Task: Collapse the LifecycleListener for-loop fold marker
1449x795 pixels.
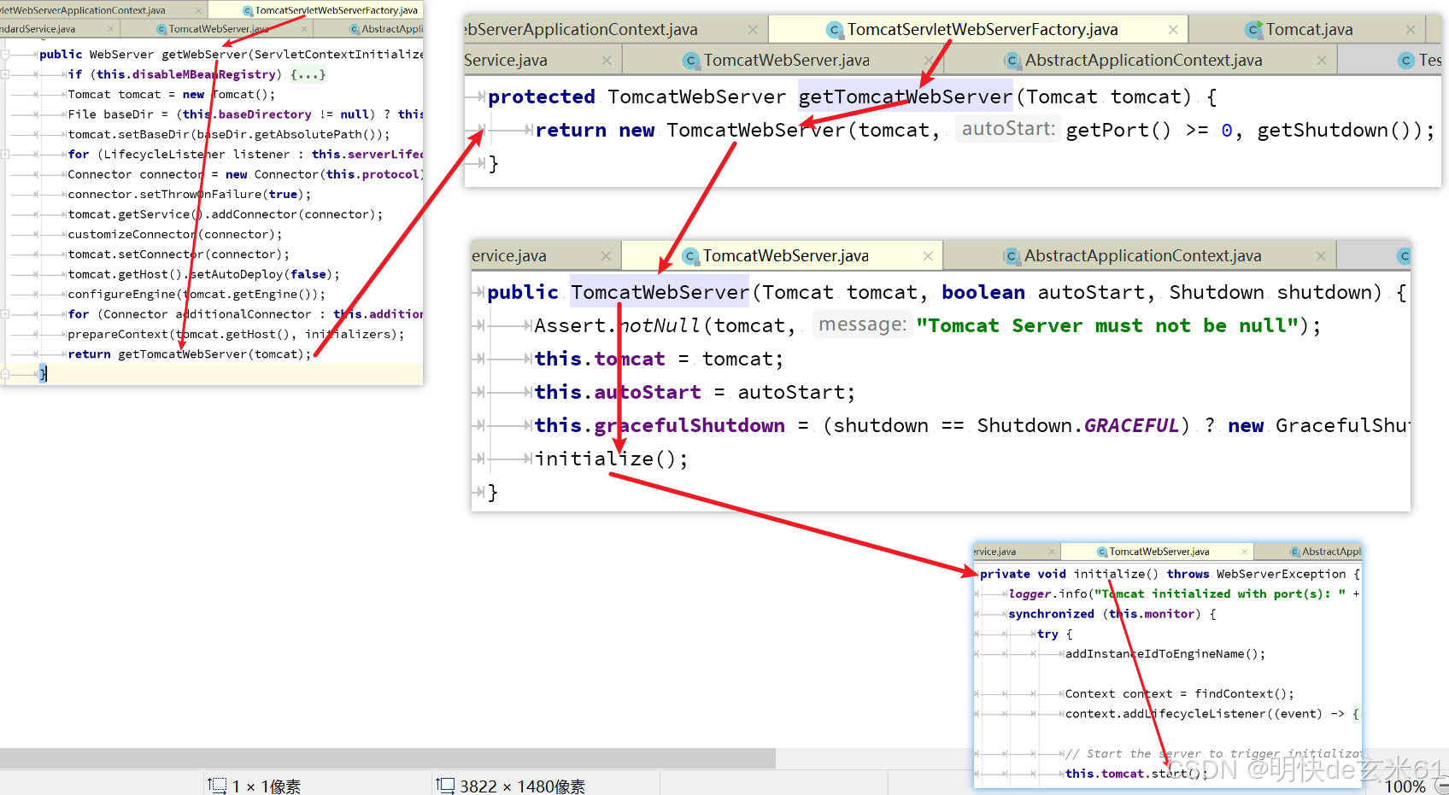Action: 5,155
